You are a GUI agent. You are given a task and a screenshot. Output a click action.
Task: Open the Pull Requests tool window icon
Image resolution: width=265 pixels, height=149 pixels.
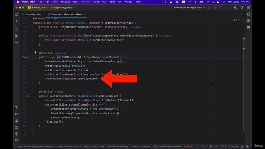[x=17, y=29]
